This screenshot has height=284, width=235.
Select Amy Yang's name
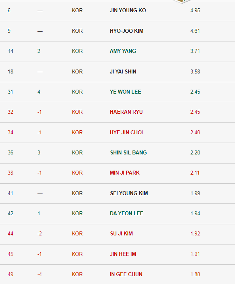tap(123, 51)
